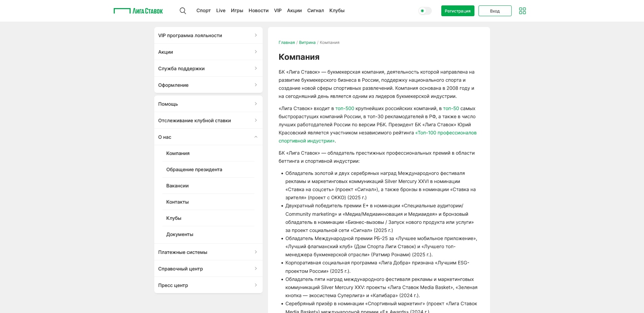The height and width of the screenshot is (313, 644).
Task: Expand the «Акции» sidebar section
Action: coord(208,52)
